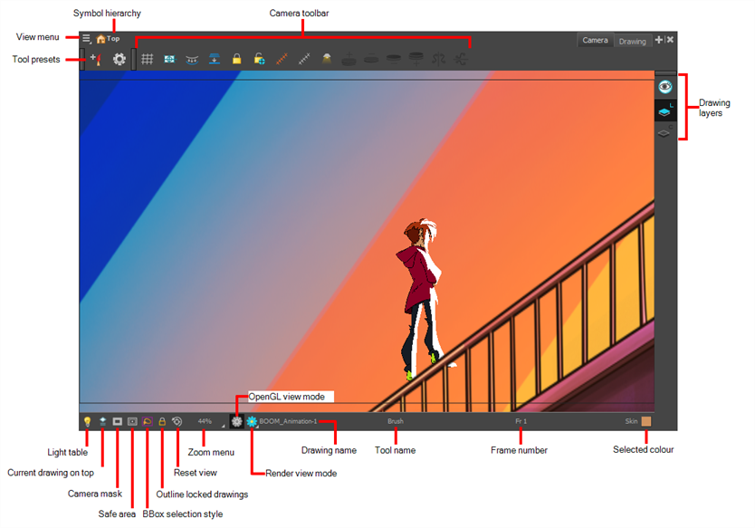
Task: Toggle the Light table bulb
Action: (x=87, y=421)
